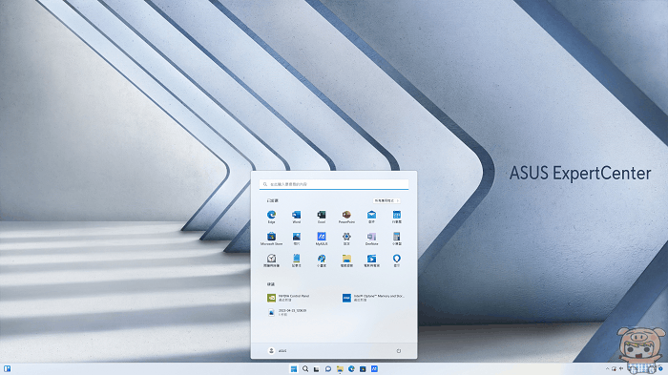Open Intel Optane Memory recommended item

coord(374,298)
